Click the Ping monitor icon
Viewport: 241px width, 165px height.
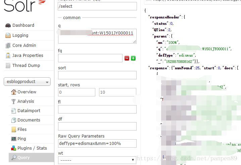[x=14, y=139]
